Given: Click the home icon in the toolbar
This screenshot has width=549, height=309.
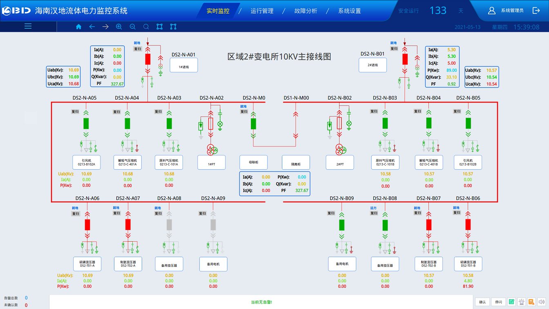Looking at the screenshot, I should pyautogui.click(x=78, y=27).
